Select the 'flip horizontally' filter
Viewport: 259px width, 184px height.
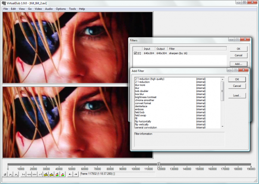click(x=178, y=122)
